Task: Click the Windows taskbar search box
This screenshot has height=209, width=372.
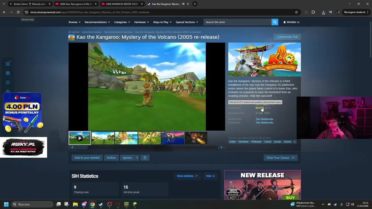Action: point(32,204)
